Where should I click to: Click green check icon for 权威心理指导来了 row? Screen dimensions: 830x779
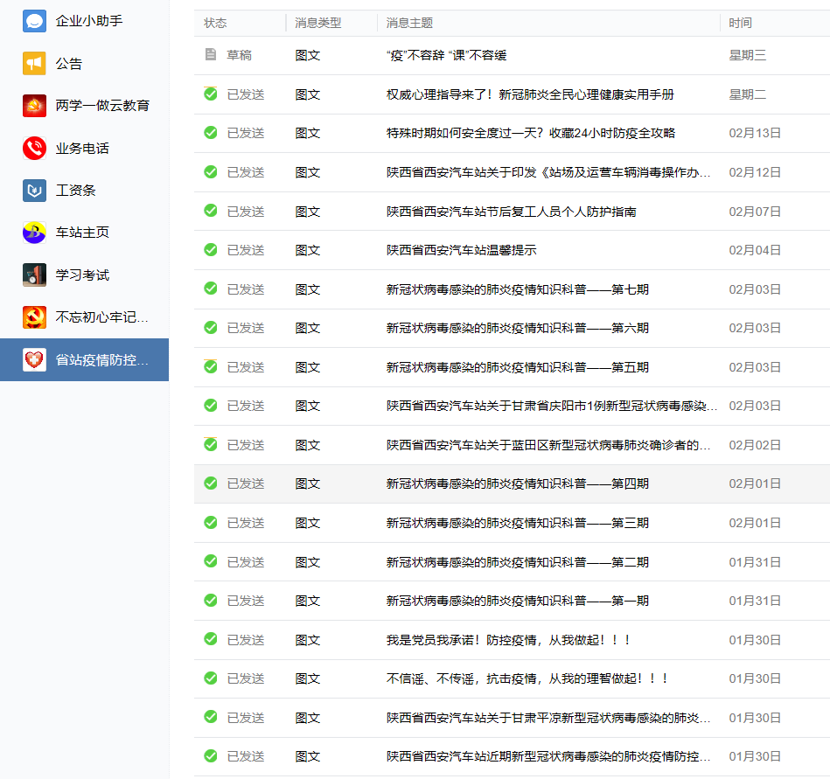(211, 94)
